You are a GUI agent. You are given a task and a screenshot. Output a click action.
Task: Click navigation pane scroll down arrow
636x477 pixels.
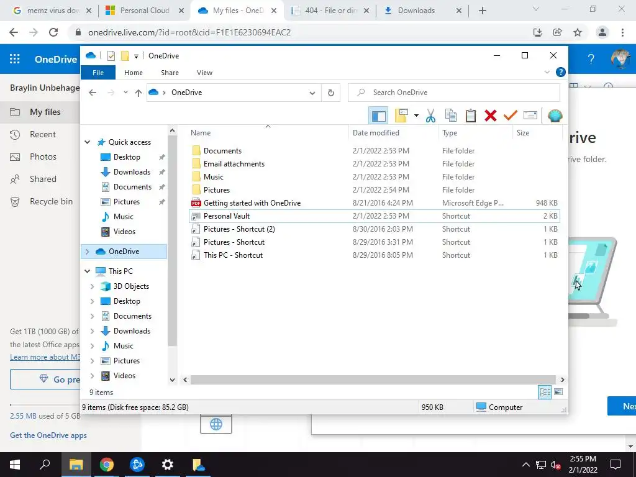(173, 380)
